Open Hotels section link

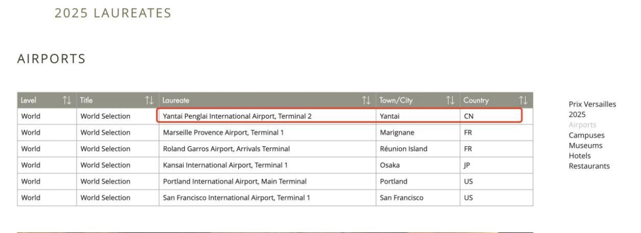coord(579,156)
